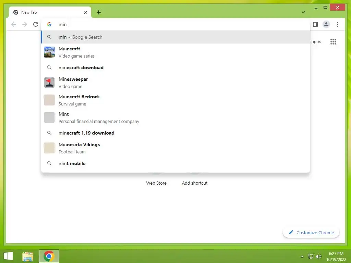Open the Google apps grid

(x=333, y=41)
